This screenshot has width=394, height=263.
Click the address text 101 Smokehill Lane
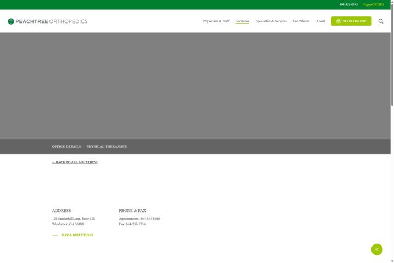(74, 219)
